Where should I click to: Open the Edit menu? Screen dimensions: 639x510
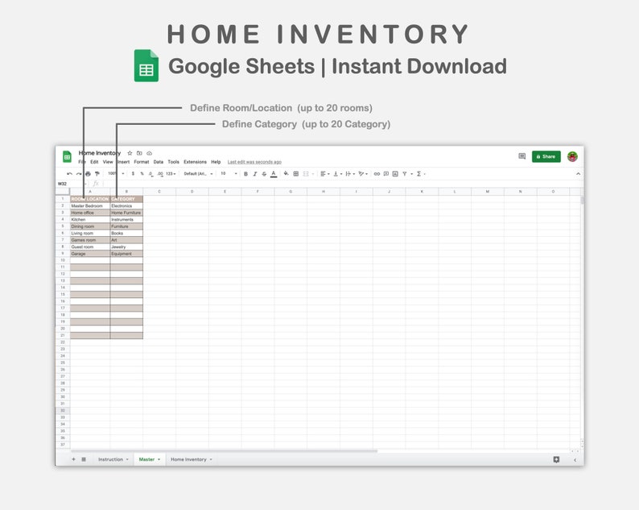pyautogui.click(x=94, y=162)
